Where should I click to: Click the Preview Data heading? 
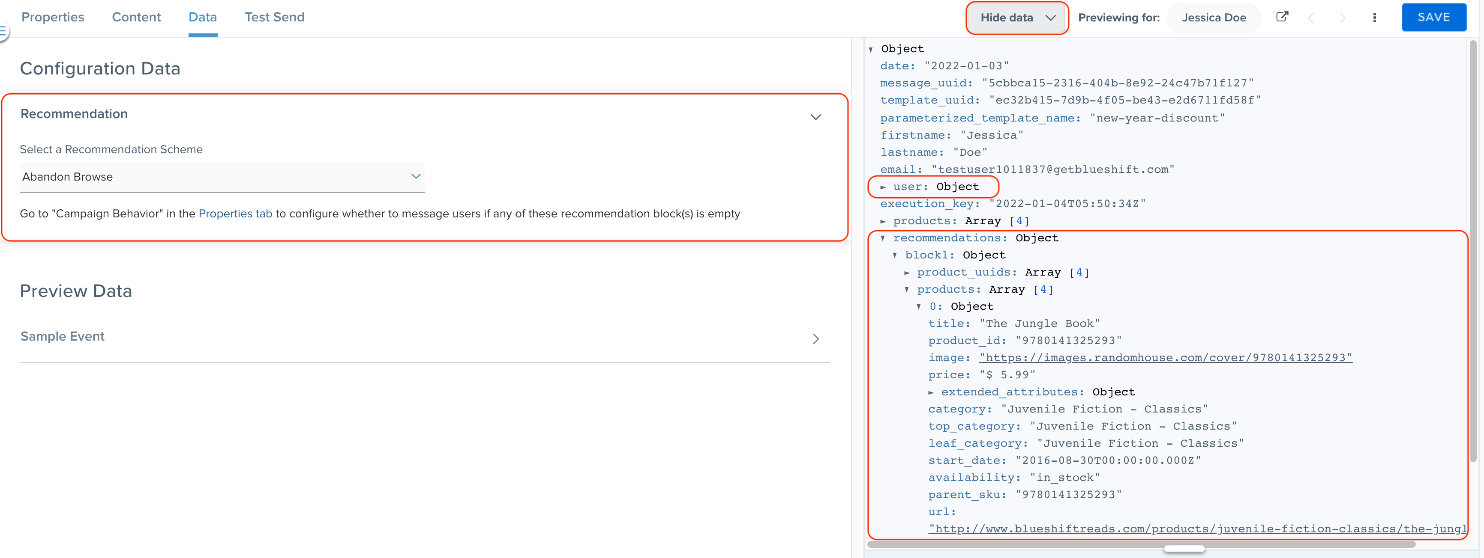click(76, 291)
